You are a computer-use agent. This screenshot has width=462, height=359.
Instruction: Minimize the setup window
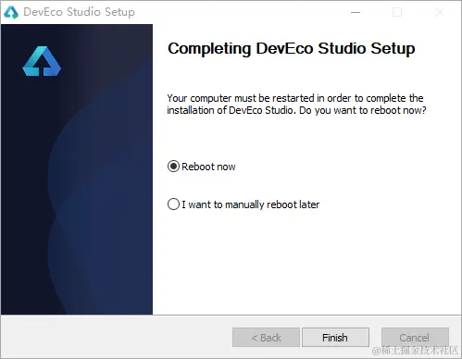pos(356,12)
